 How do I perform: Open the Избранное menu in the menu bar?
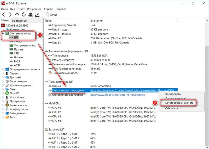point(34,9)
